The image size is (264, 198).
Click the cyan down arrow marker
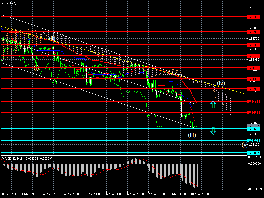tap(213, 131)
